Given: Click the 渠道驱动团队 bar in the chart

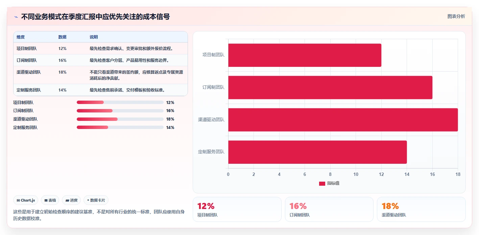Looking at the screenshot, I should click(x=343, y=120).
